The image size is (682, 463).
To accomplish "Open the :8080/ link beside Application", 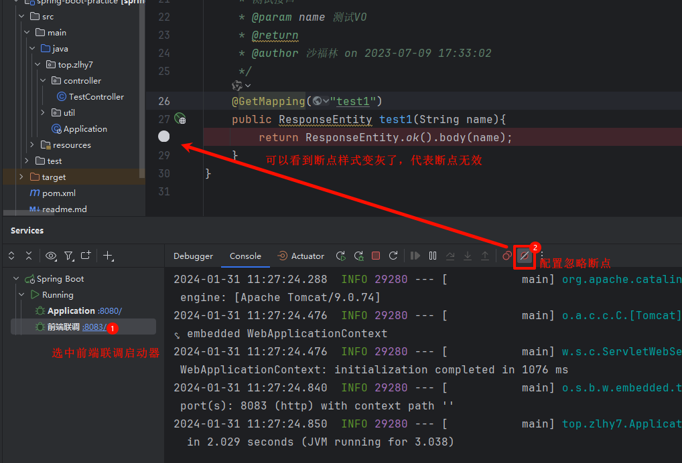I will pos(110,311).
